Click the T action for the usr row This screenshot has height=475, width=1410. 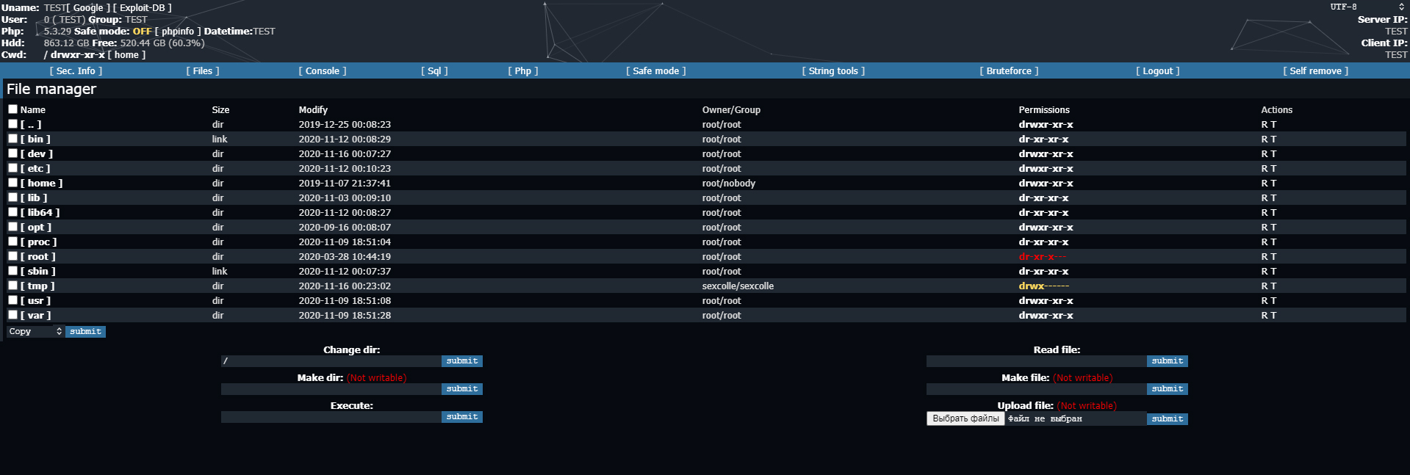(x=1273, y=301)
